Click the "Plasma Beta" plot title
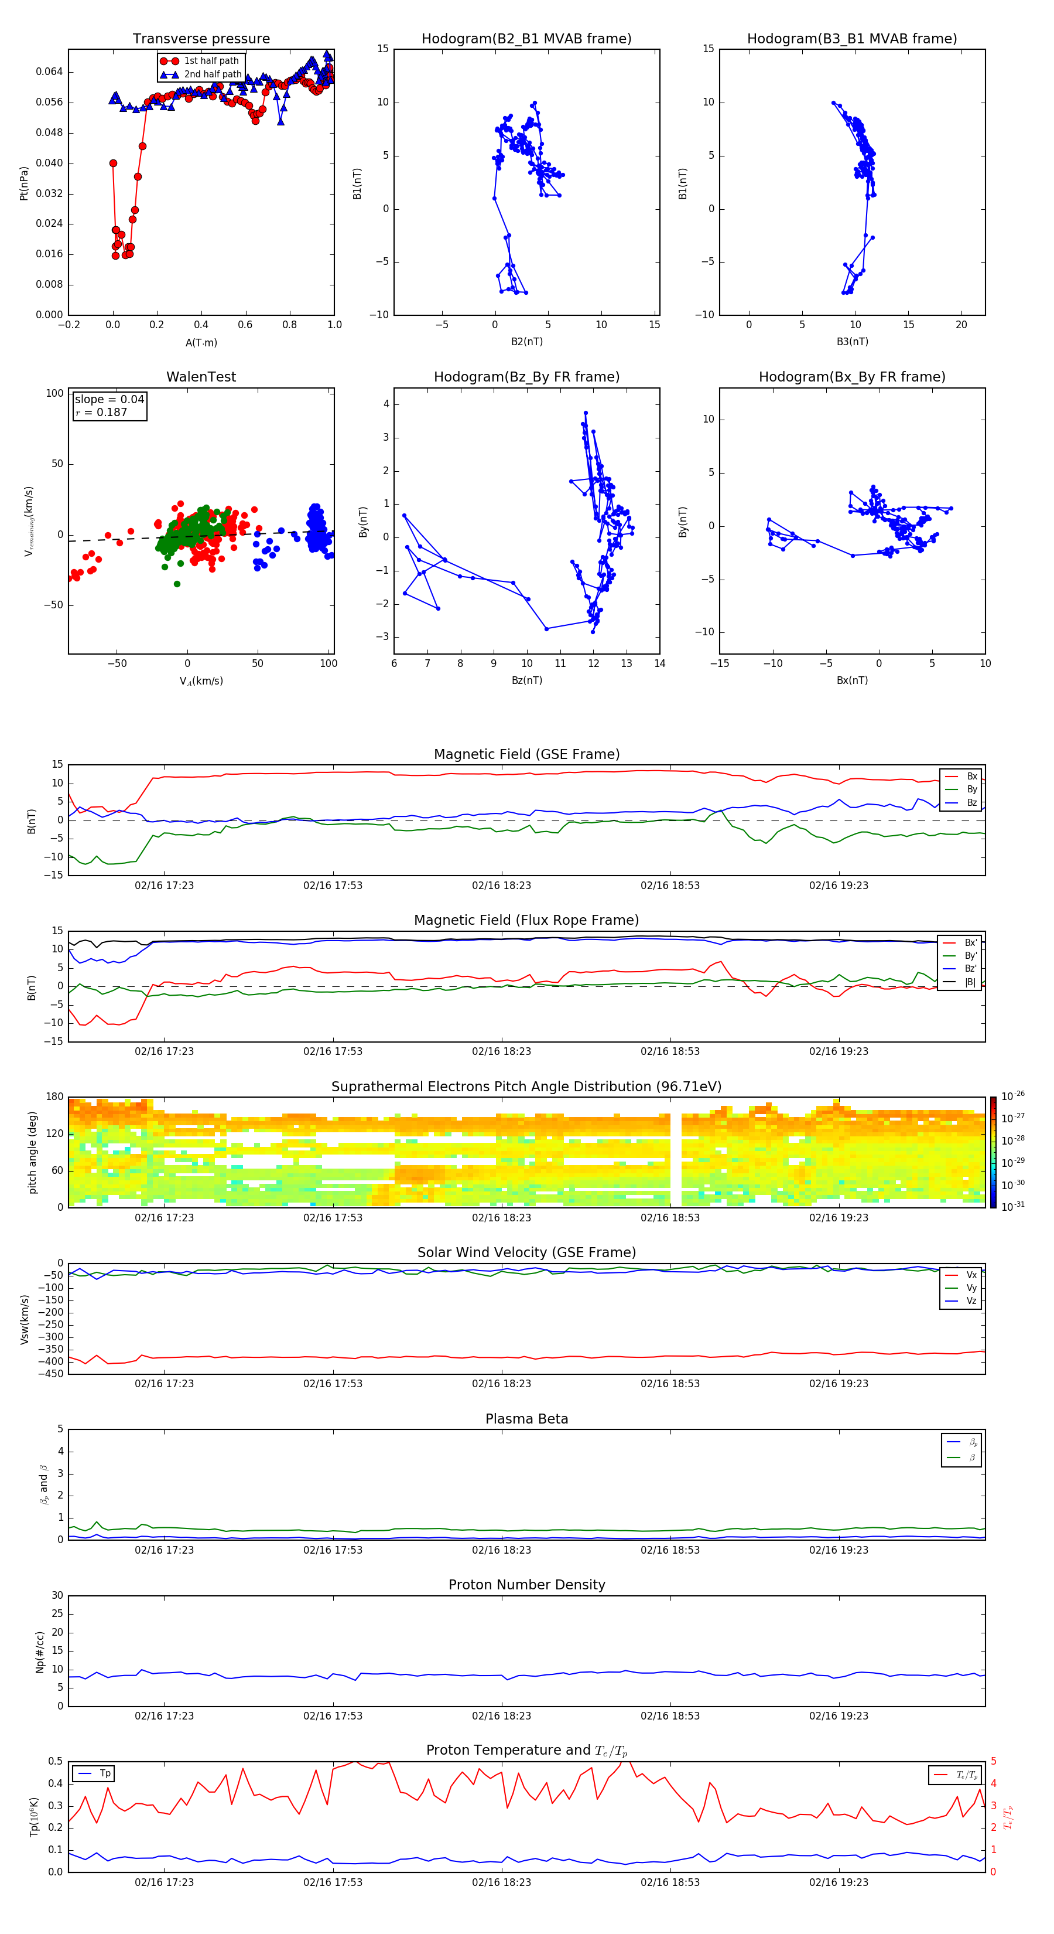Image resolution: width=1054 pixels, height=1934 pixels. (x=526, y=1419)
